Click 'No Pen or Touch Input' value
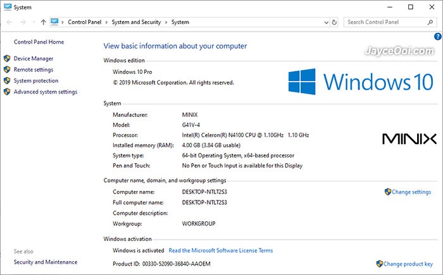The width and height of the screenshot is (443, 275). click(242, 166)
